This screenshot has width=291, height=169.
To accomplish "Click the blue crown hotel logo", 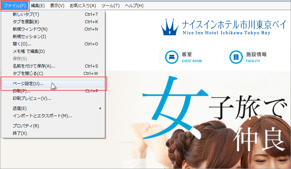I will (x=169, y=27).
